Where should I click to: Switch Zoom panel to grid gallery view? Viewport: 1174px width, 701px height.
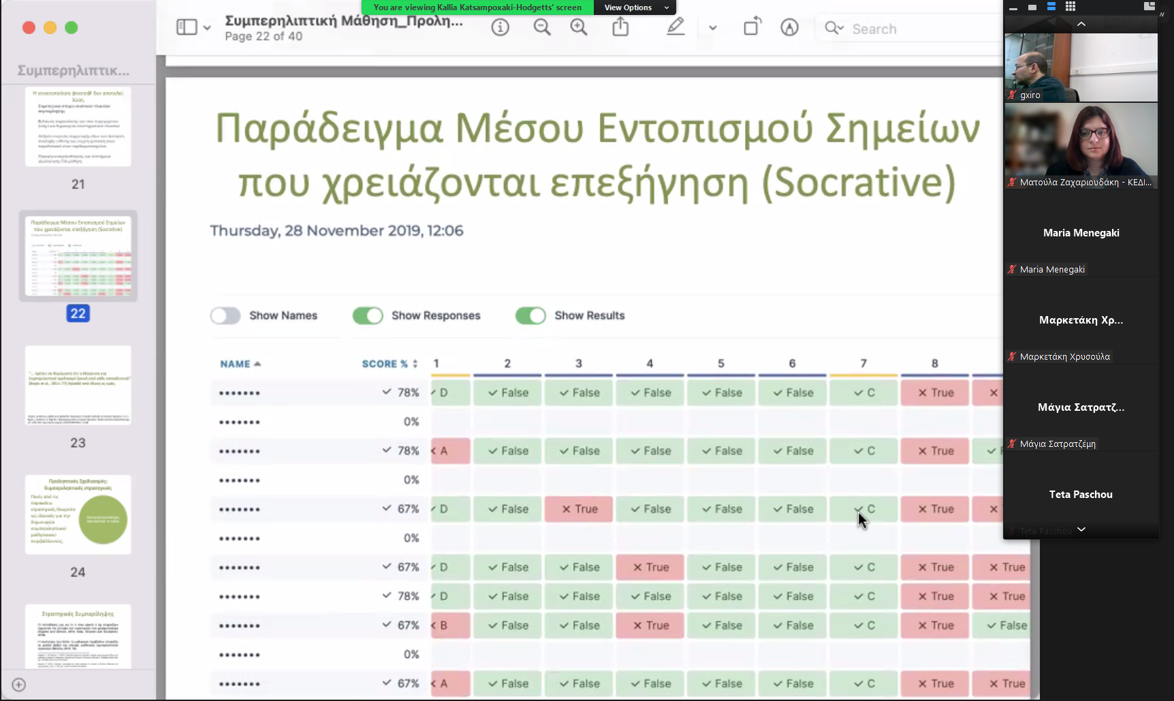click(x=1070, y=7)
